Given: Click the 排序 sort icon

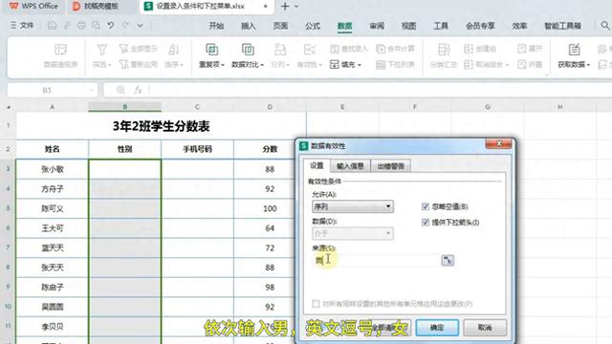Looking at the screenshot, I should 173,50.
